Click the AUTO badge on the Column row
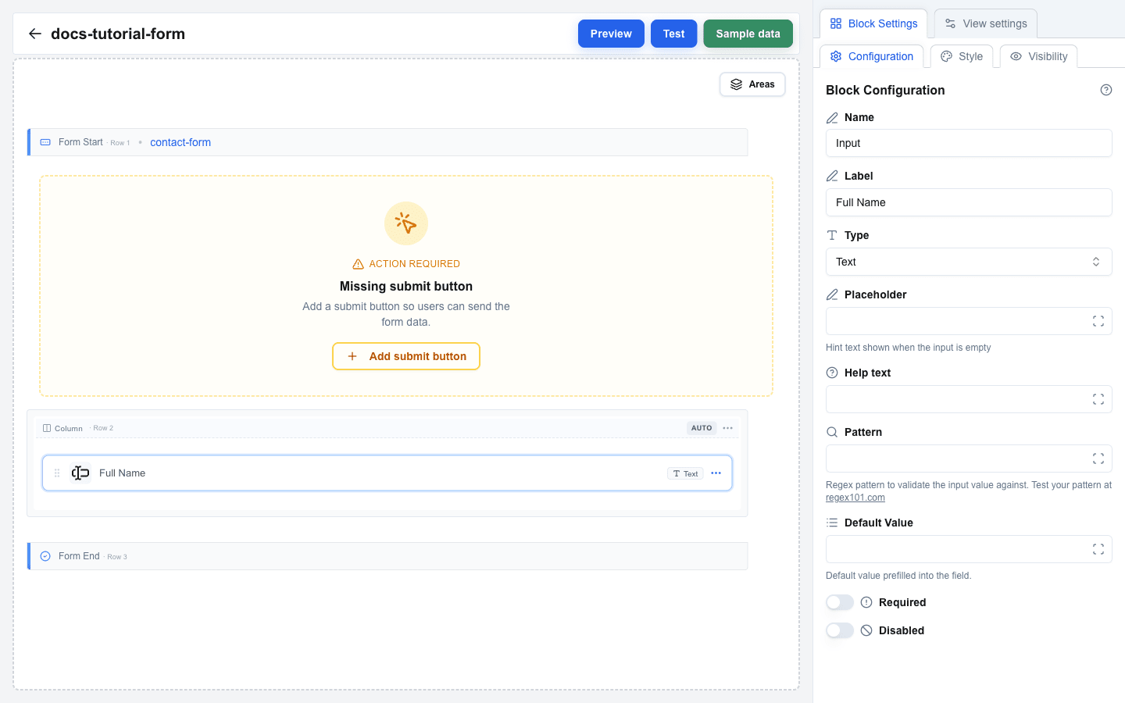1125x703 pixels. point(702,428)
